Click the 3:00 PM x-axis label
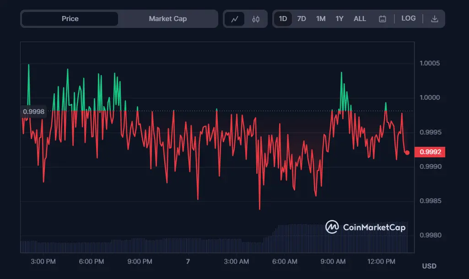The height and width of the screenshot is (279, 469). click(x=43, y=262)
